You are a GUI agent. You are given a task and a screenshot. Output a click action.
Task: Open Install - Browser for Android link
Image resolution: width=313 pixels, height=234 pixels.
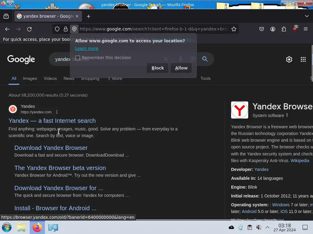[55, 208]
